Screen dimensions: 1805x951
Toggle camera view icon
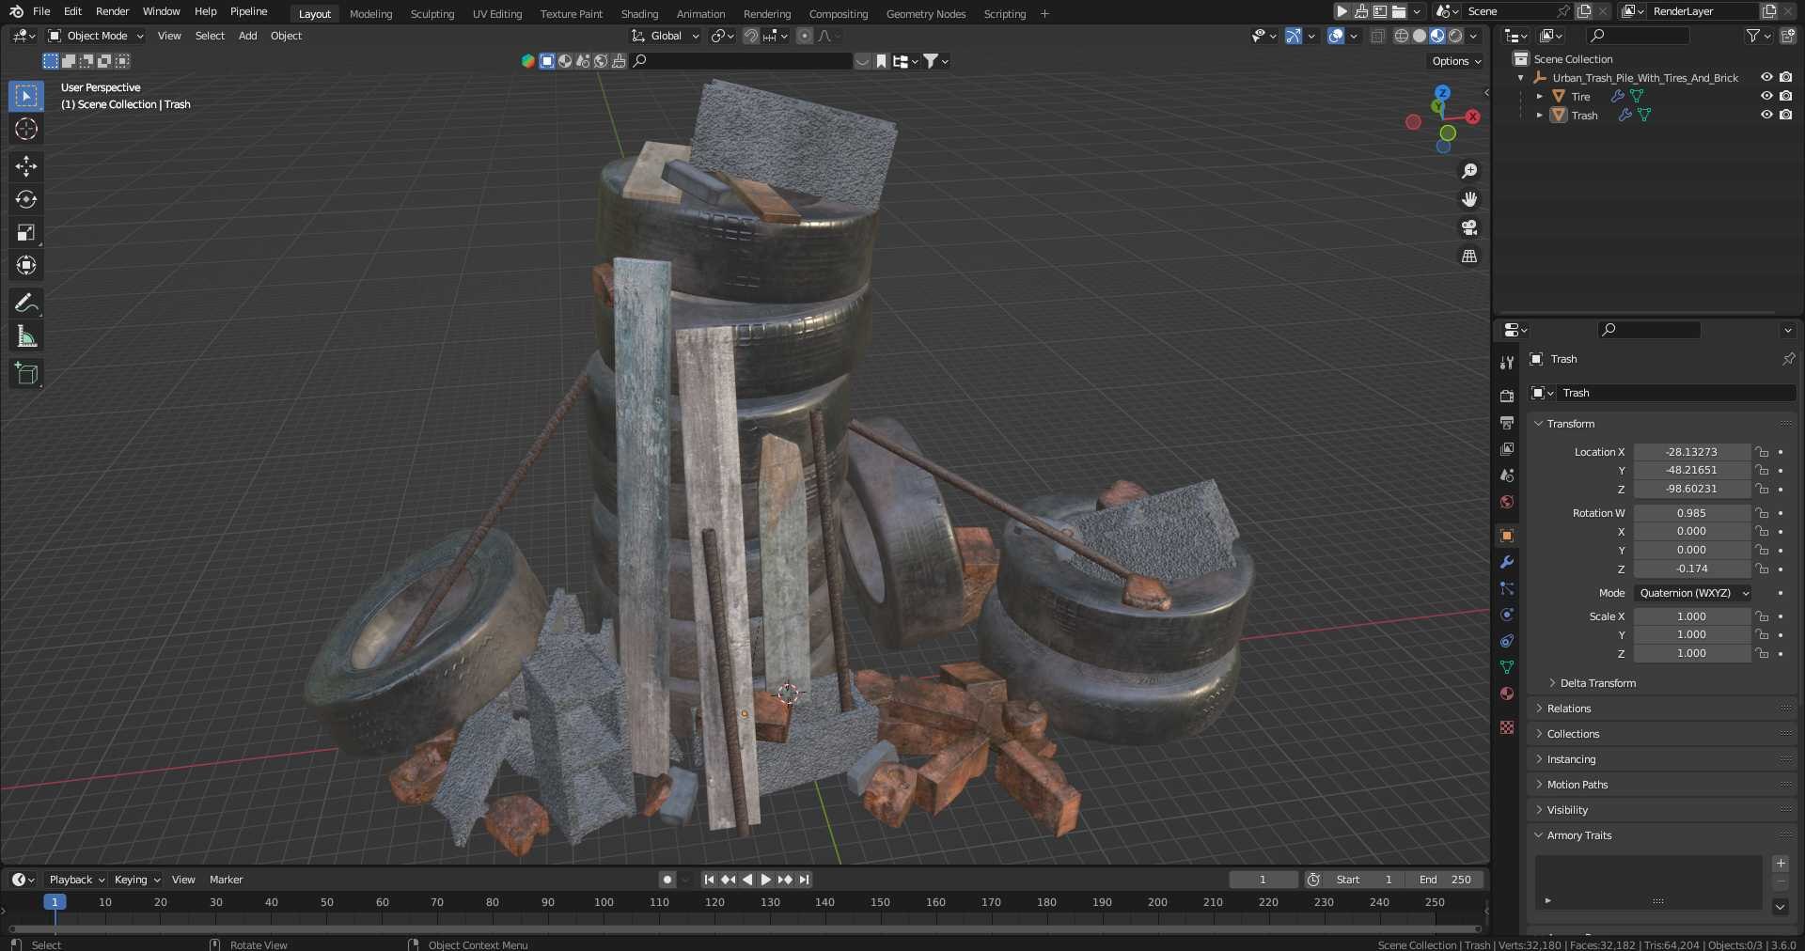1469,227
